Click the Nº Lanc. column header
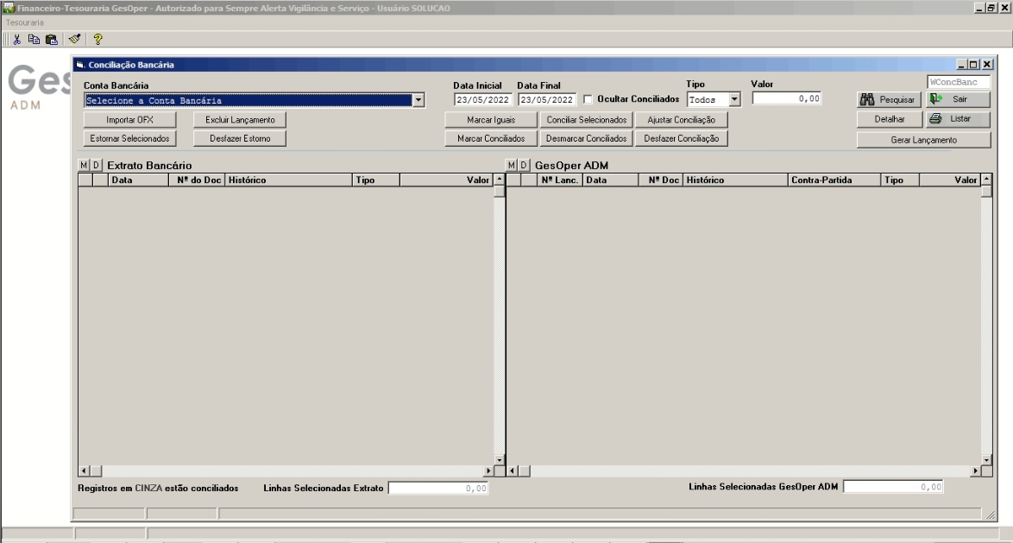This screenshot has height=543, width=1013. 559,180
